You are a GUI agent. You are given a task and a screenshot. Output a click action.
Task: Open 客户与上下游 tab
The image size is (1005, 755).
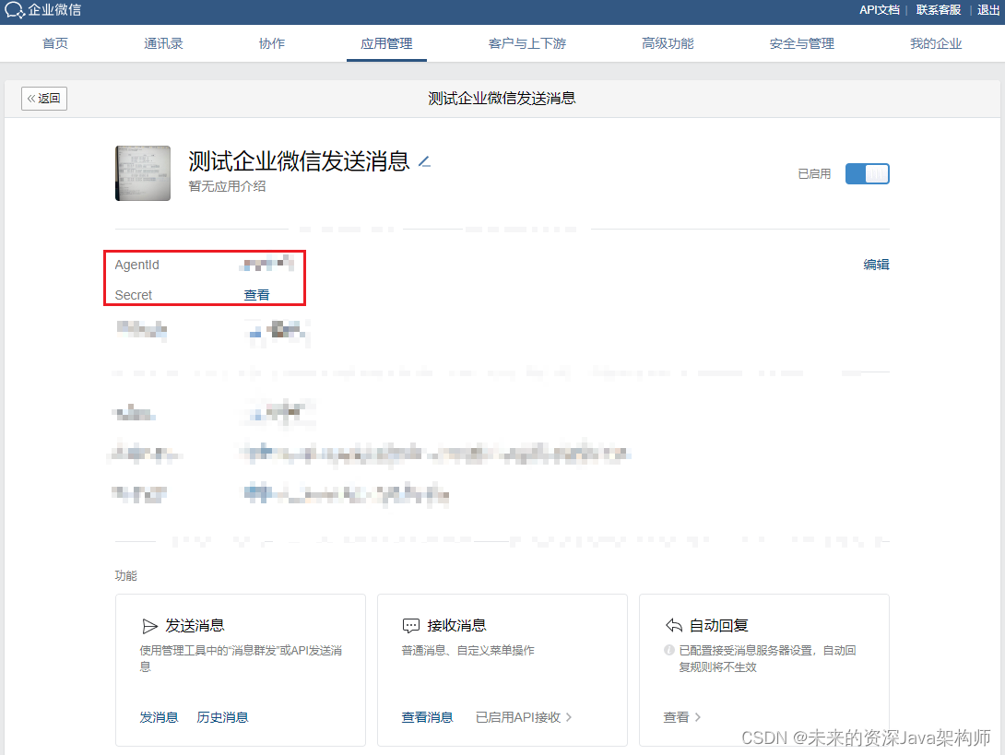coord(527,43)
